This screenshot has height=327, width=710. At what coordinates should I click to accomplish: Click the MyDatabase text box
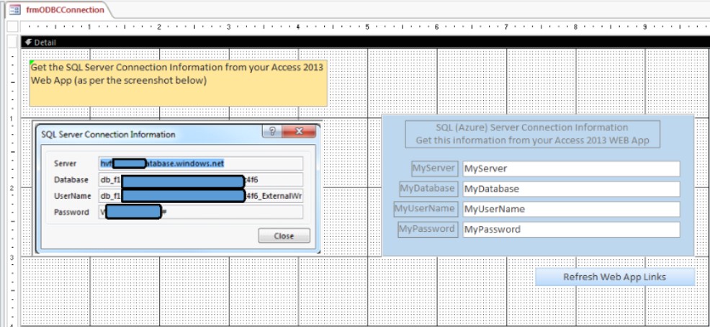(572, 189)
